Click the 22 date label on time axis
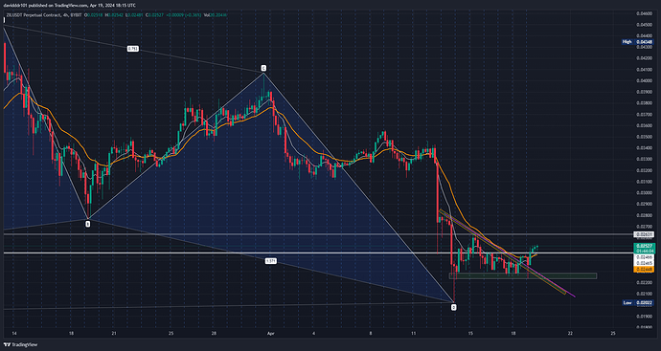 coord(570,334)
